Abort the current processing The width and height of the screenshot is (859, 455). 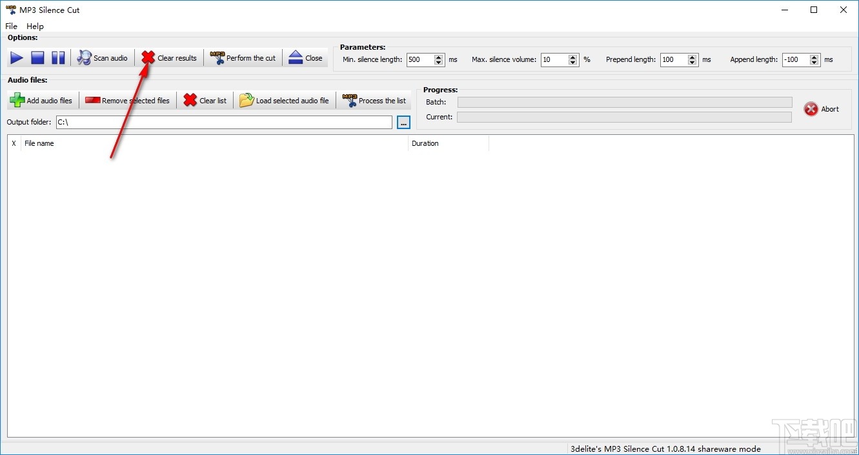pyautogui.click(x=822, y=109)
